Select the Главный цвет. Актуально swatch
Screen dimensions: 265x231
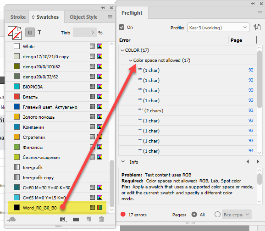57,107
